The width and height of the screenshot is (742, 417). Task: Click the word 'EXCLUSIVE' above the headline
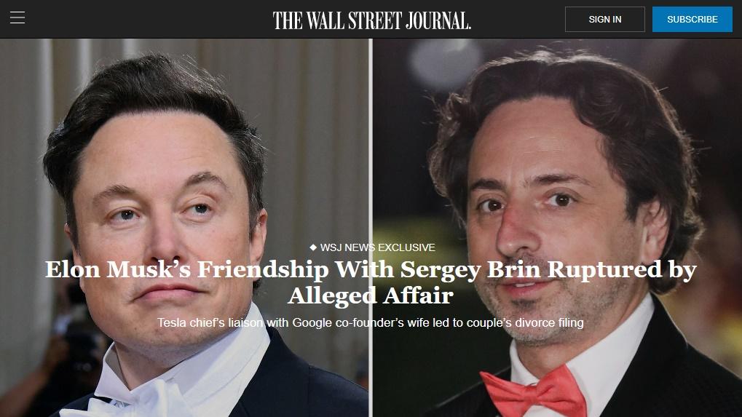pos(406,247)
